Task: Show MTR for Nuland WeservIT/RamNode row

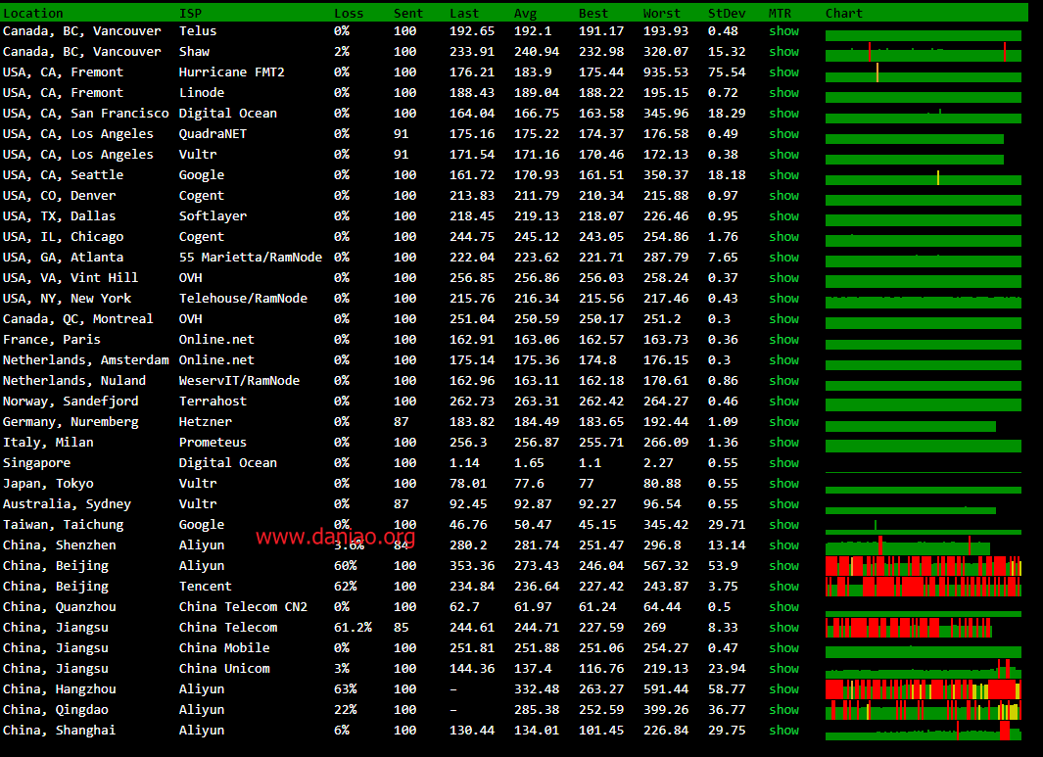Action: [x=783, y=381]
